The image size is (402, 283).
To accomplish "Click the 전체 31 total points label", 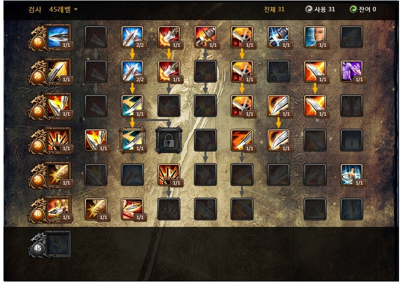I will click(274, 9).
